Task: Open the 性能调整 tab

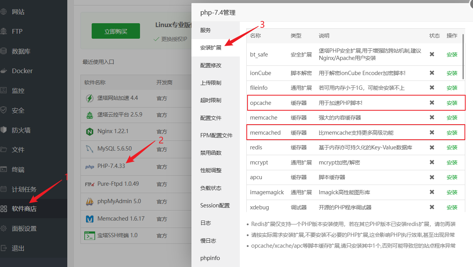Action: point(215,170)
